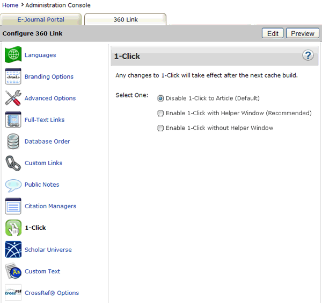The height and width of the screenshot is (303, 322).
Task: Click the Full-Text Links notebook icon
Action: [13, 119]
